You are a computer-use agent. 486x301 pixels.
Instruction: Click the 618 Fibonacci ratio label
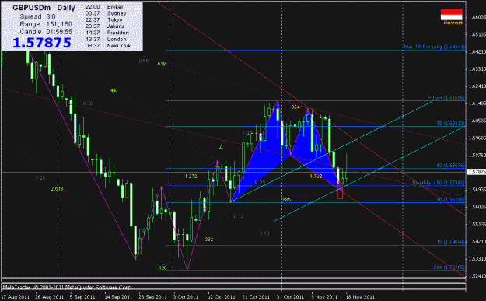coord(162,65)
